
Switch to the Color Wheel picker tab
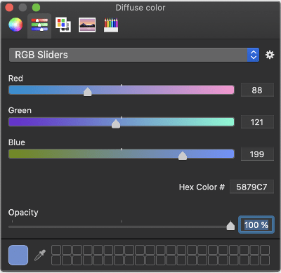(15, 25)
